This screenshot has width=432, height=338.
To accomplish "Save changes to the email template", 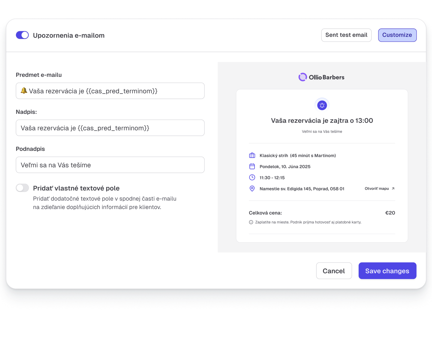I will pyautogui.click(x=387, y=271).
